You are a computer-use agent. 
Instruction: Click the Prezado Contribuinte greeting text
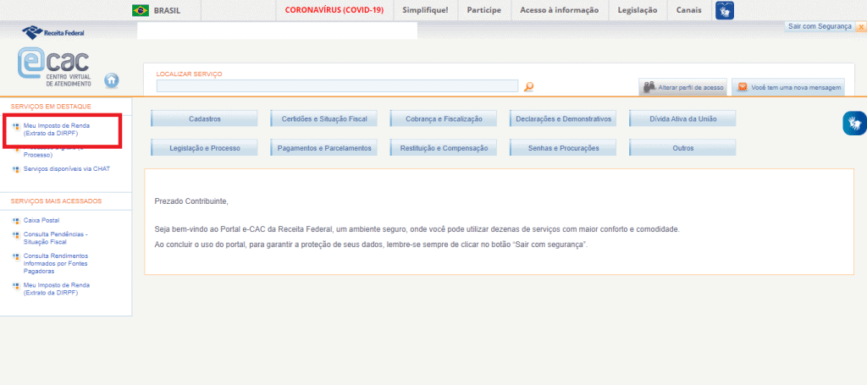(x=191, y=201)
